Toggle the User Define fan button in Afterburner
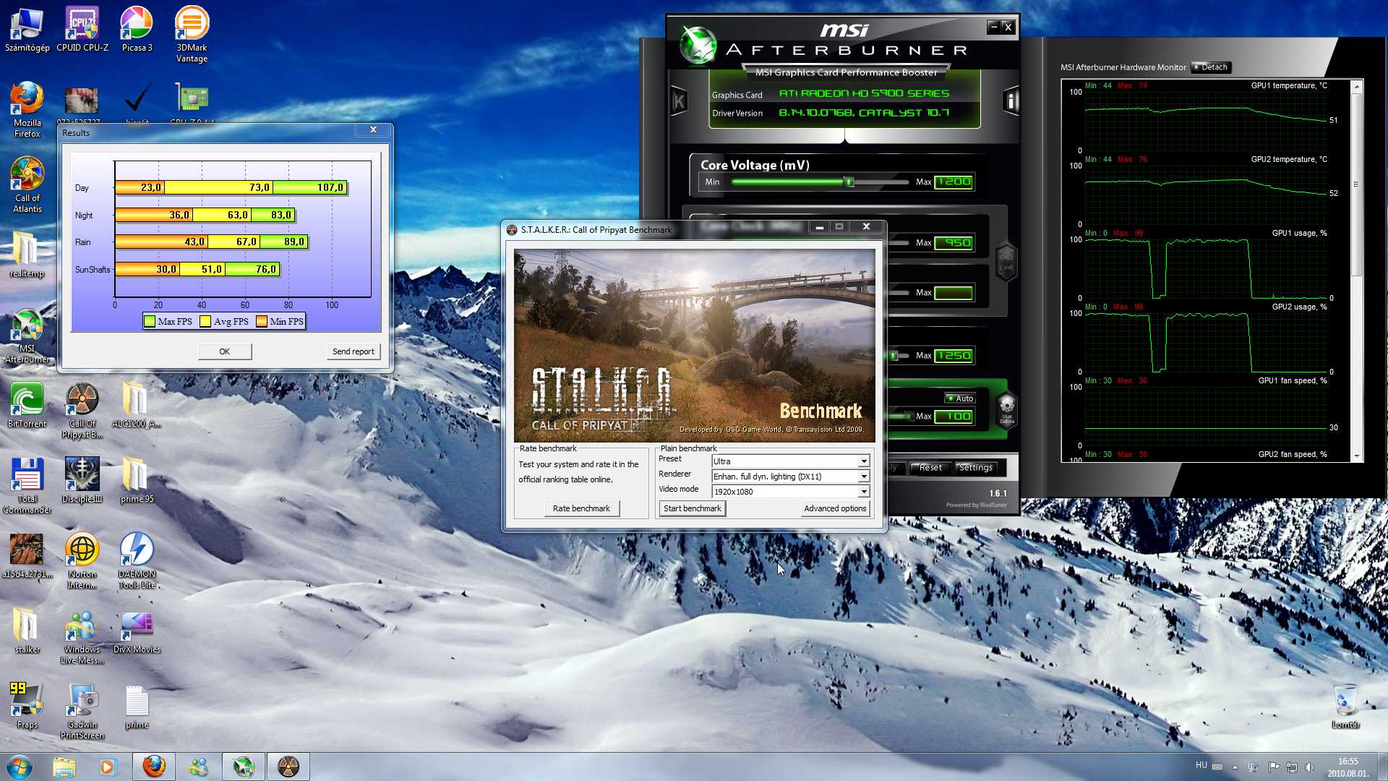 tap(1007, 409)
